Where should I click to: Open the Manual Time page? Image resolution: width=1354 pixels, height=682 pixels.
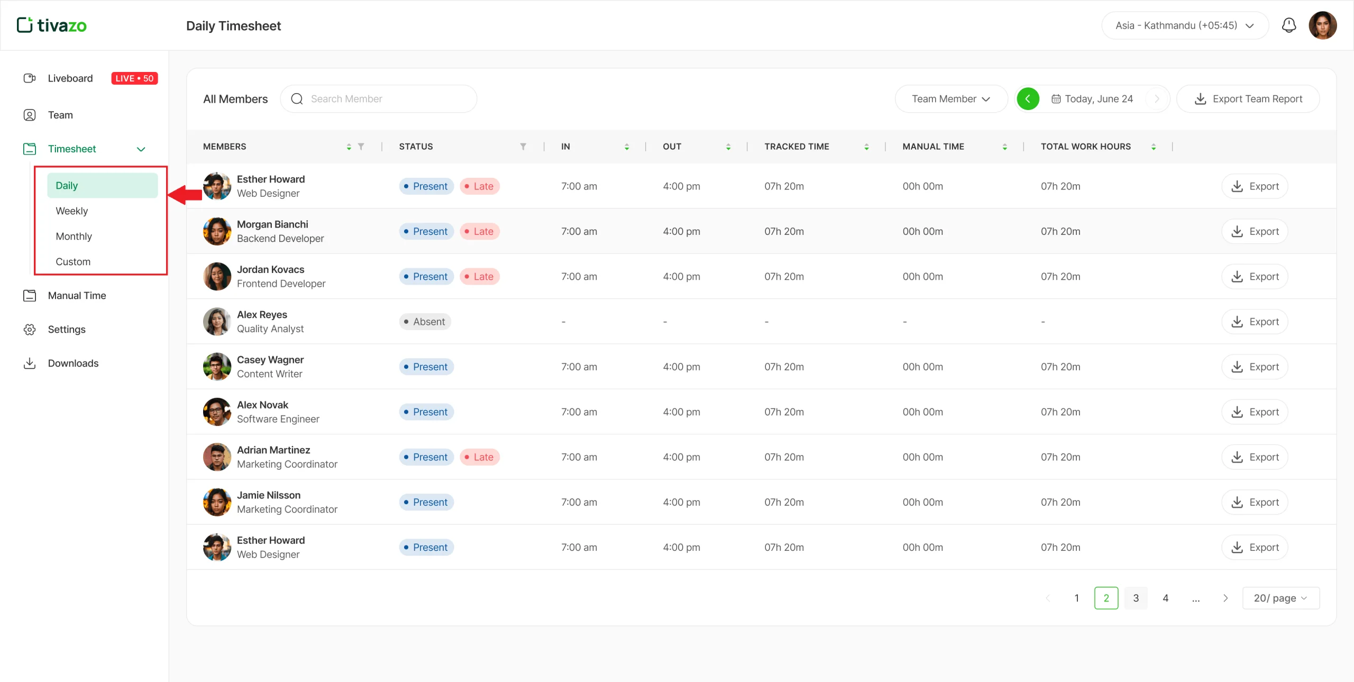[x=77, y=296]
